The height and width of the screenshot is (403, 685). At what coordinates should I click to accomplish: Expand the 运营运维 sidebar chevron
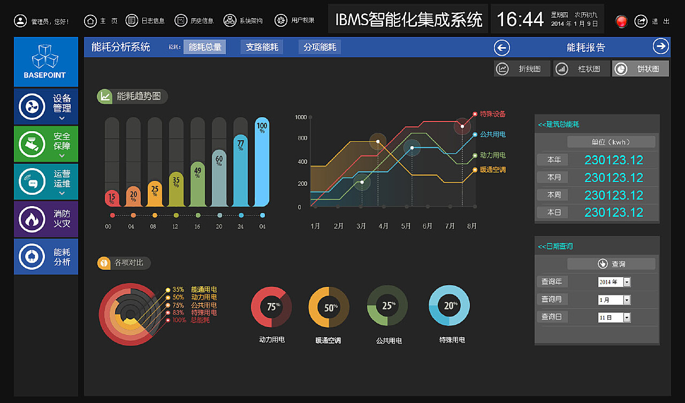coord(62,193)
